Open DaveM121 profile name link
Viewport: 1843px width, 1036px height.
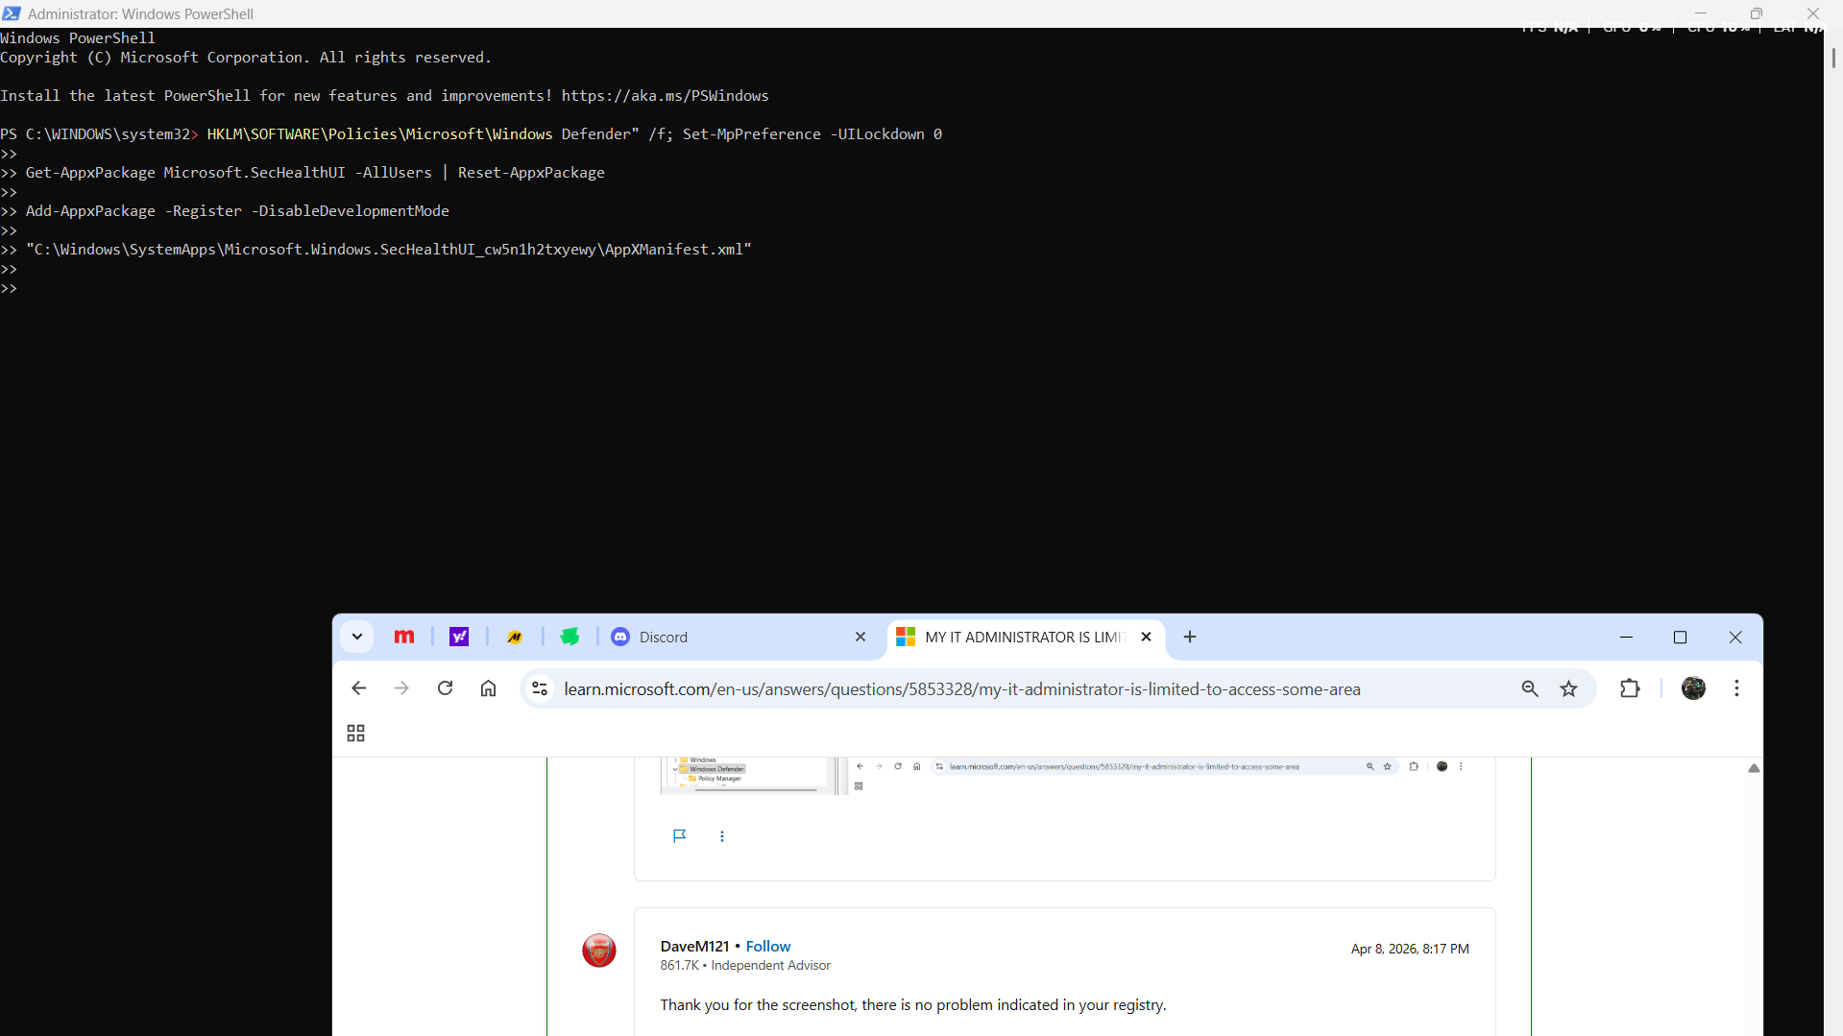click(x=694, y=947)
